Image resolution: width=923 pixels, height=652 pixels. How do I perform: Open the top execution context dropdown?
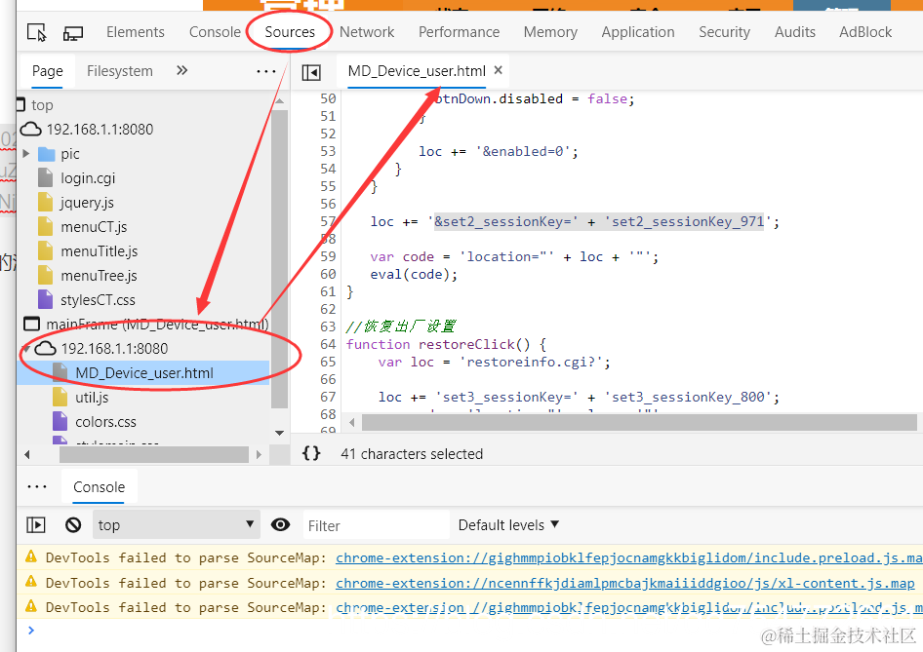(176, 524)
